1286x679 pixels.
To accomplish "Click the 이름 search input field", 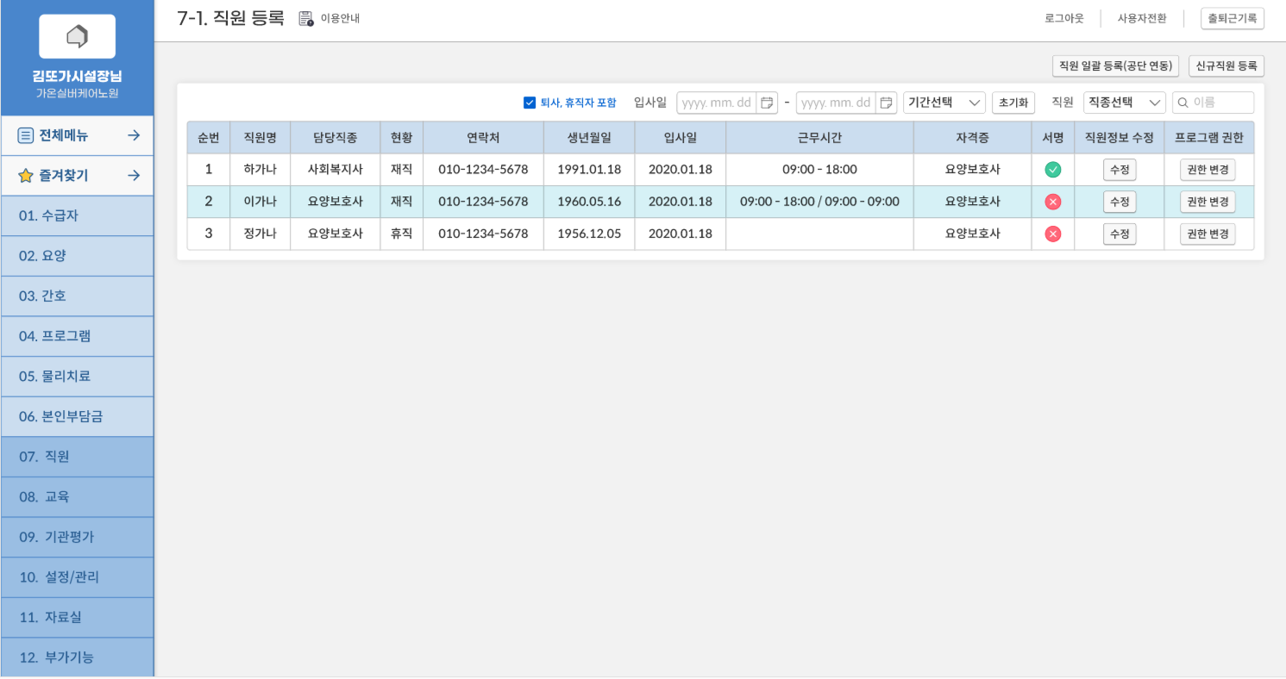I will [1214, 103].
